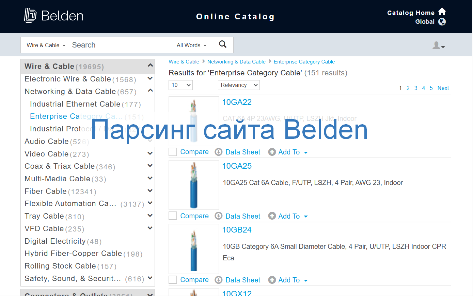Screen dimensions: 473x296
Task: Click Add To plus icon for 10GA22
Action: click(272, 152)
